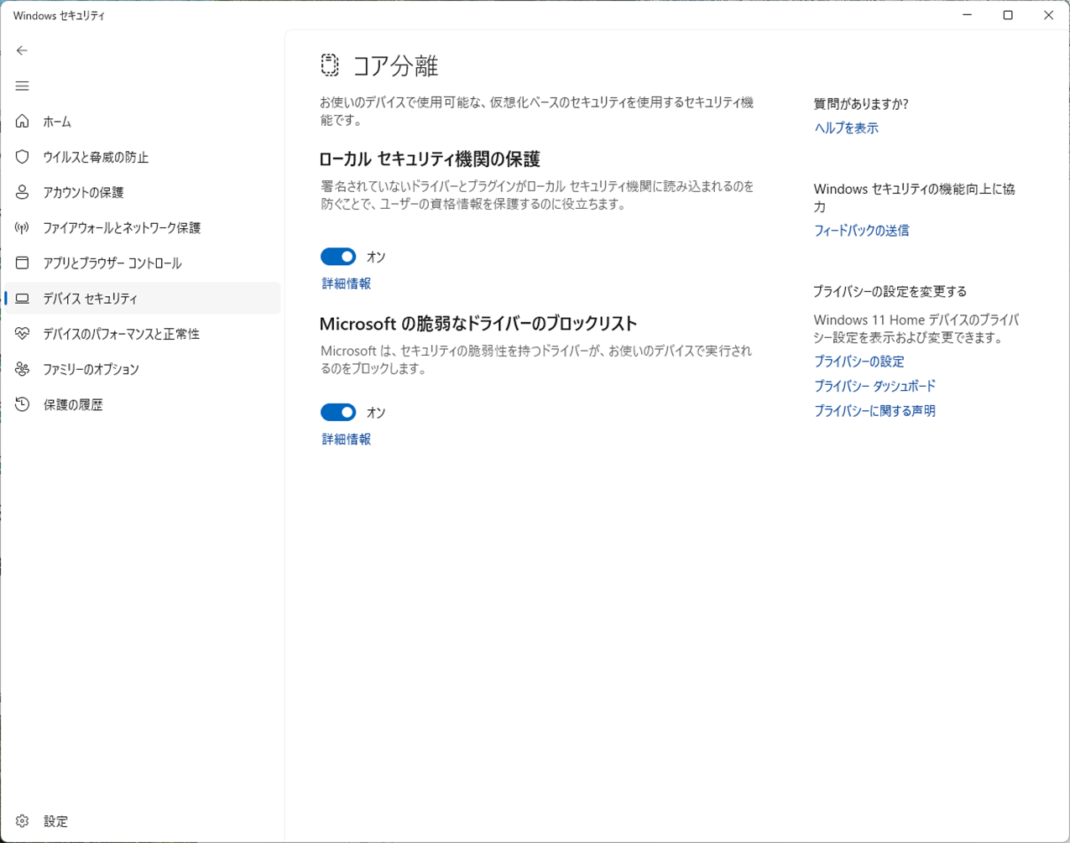Go to ホーム in the sidebar
This screenshot has width=1070, height=843.
pos(143,122)
